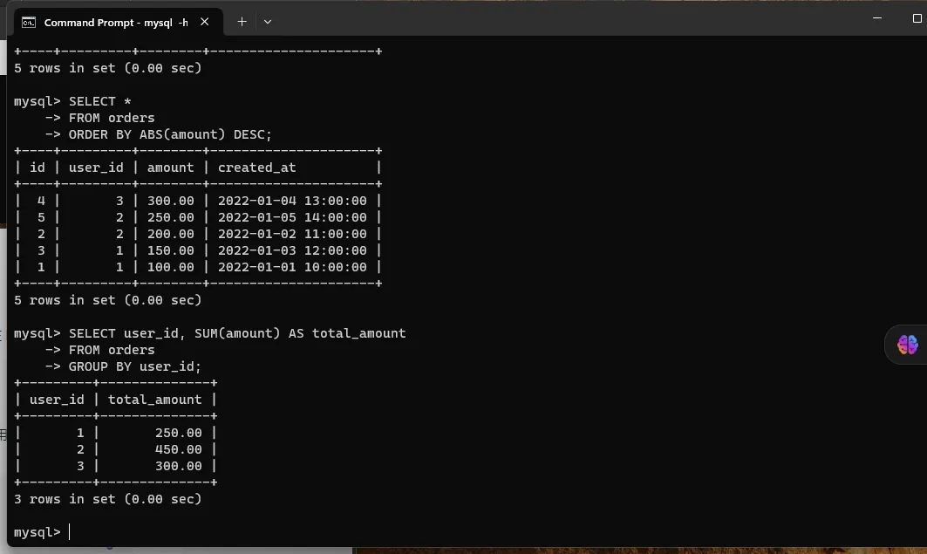This screenshot has width=927, height=554.
Task: Click the 2022-01-04 13:00:00 timestamp
Action: coord(292,201)
